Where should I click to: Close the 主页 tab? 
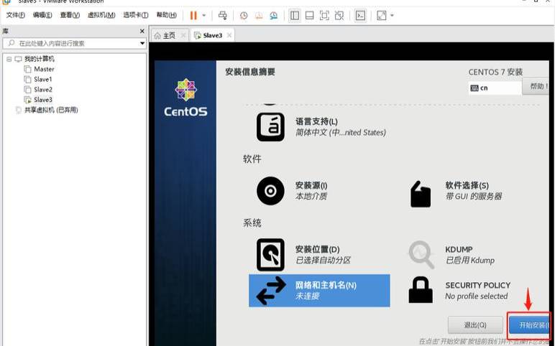point(183,35)
